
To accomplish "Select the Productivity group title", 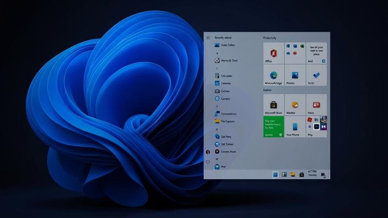I will click(270, 38).
